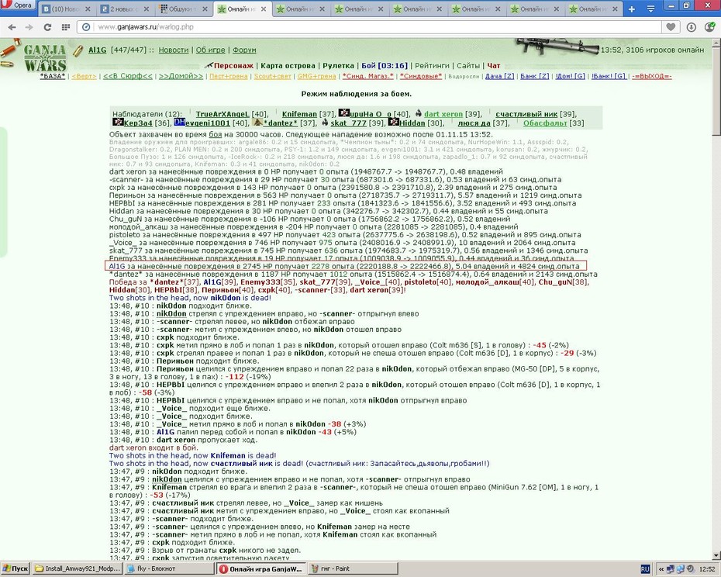This screenshot has width=721, height=577.
Task: Click the bullet icon beside Al1G name
Action: pyautogui.click(x=78, y=50)
